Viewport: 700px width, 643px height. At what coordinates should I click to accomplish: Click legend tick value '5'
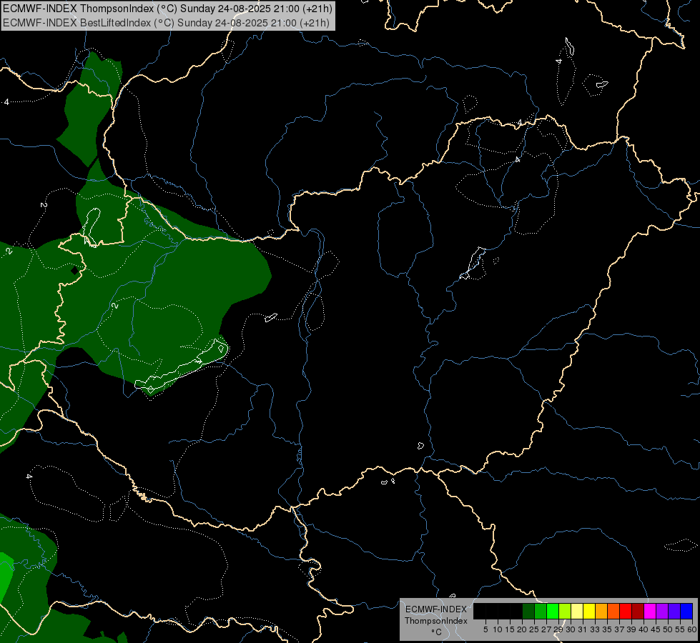click(x=485, y=629)
